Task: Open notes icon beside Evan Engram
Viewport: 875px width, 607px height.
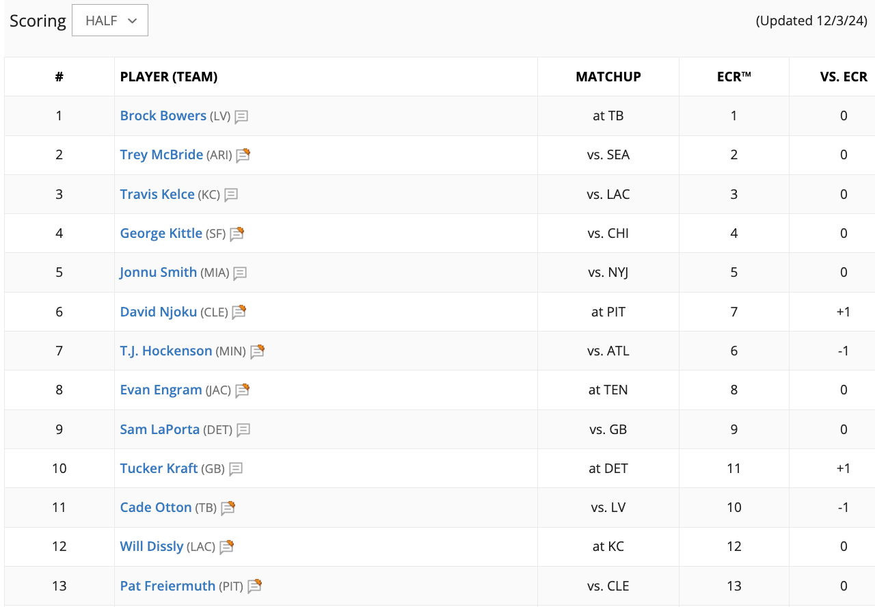Action: point(242,390)
